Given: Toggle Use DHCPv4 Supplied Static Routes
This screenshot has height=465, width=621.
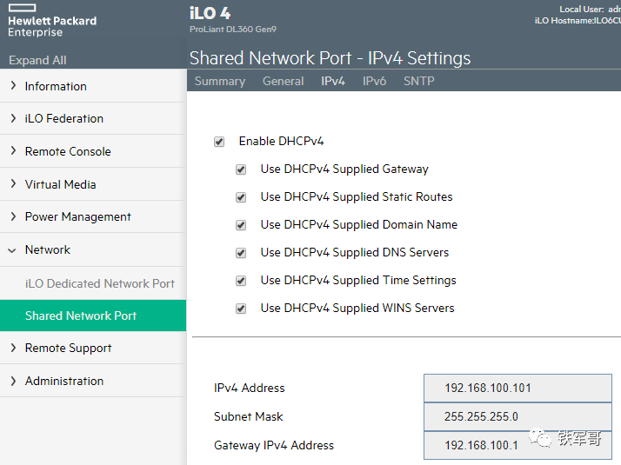Looking at the screenshot, I should click(x=241, y=197).
